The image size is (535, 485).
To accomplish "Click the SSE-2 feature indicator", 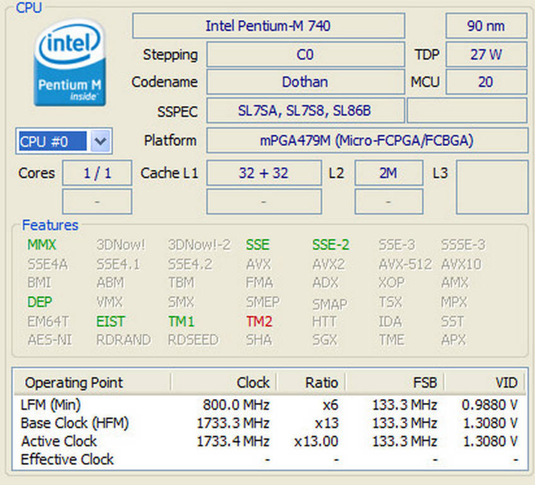I will 331,245.
